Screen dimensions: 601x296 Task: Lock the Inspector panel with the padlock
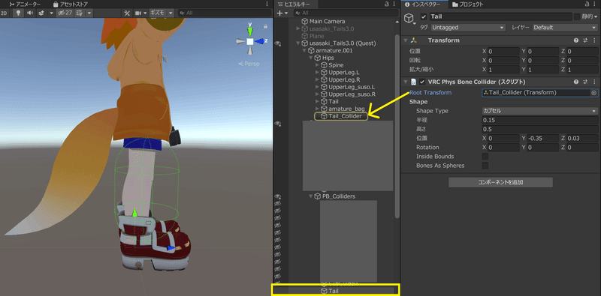click(x=587, y=4)
